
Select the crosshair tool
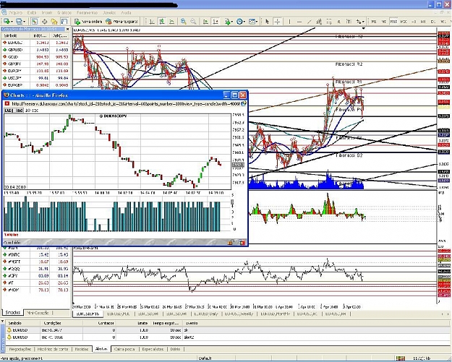tap(277, 22)
